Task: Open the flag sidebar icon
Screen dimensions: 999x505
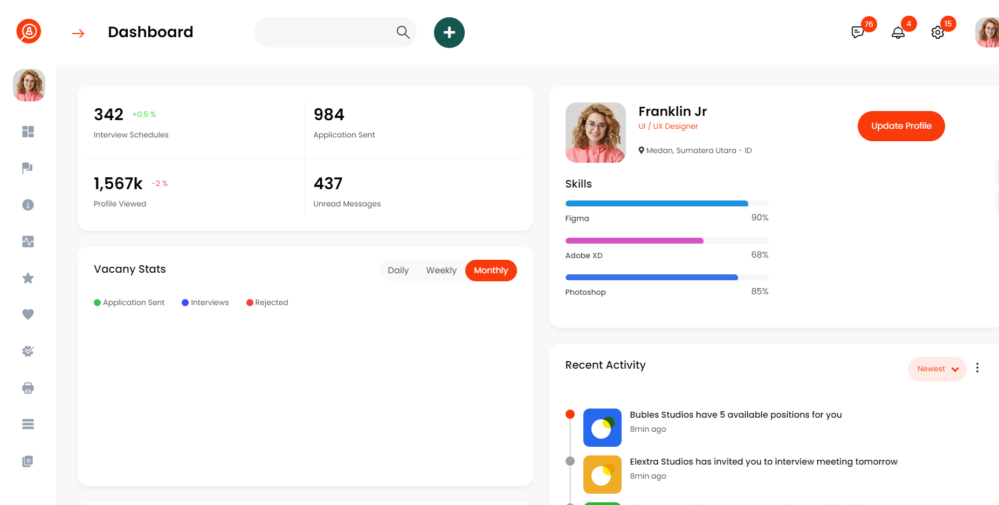Action: pos(28,168)
